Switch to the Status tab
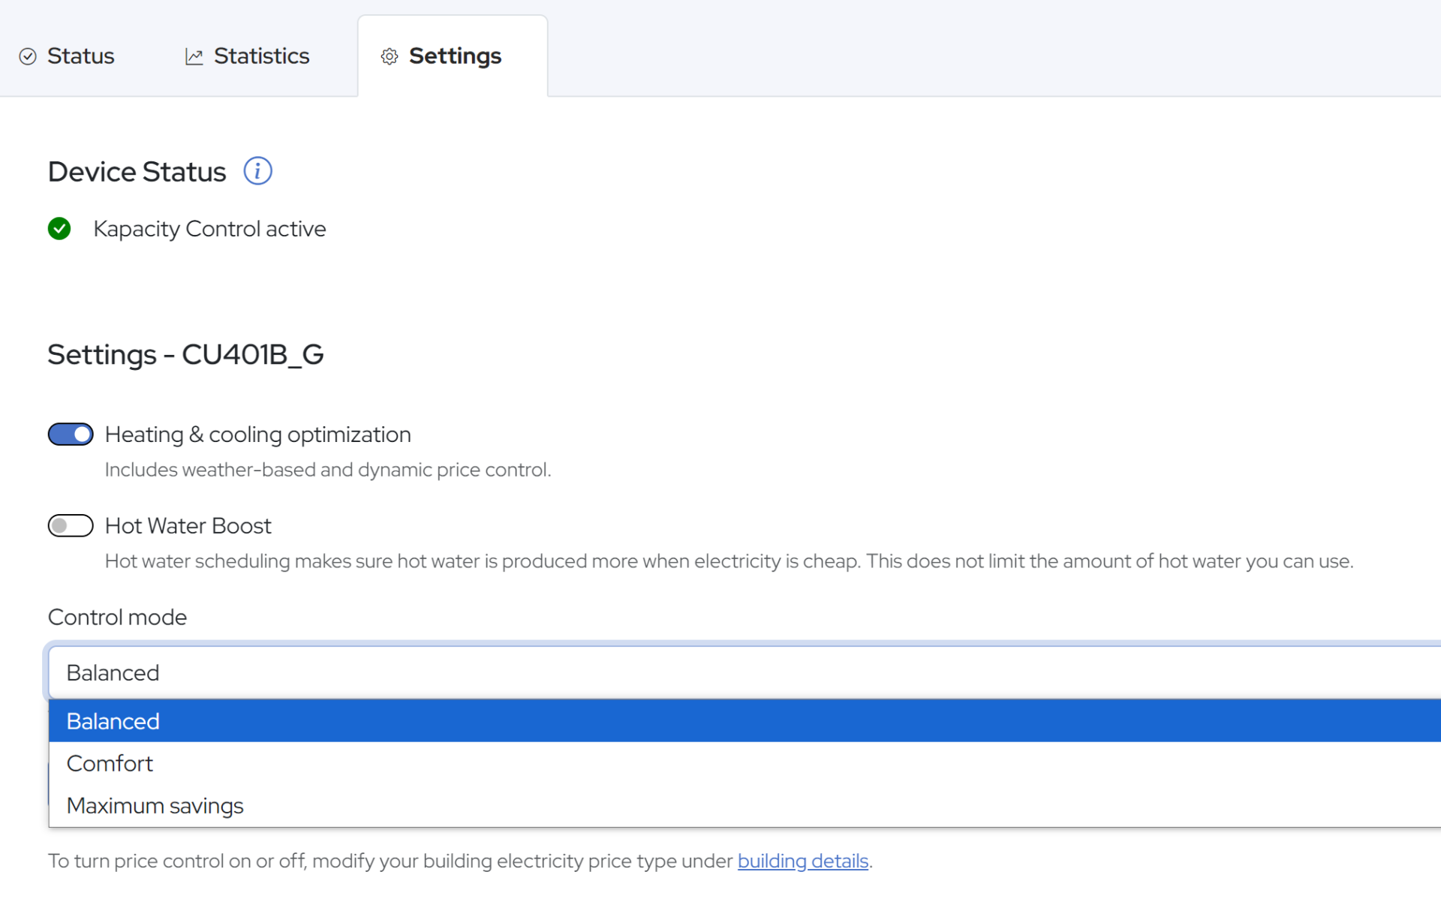 click(80, 56)
